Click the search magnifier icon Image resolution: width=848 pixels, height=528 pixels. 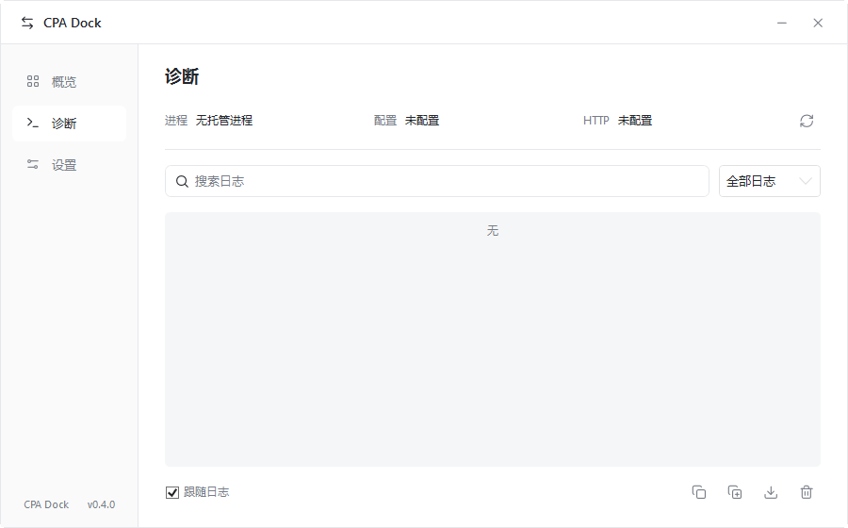[x=182, y=181]
